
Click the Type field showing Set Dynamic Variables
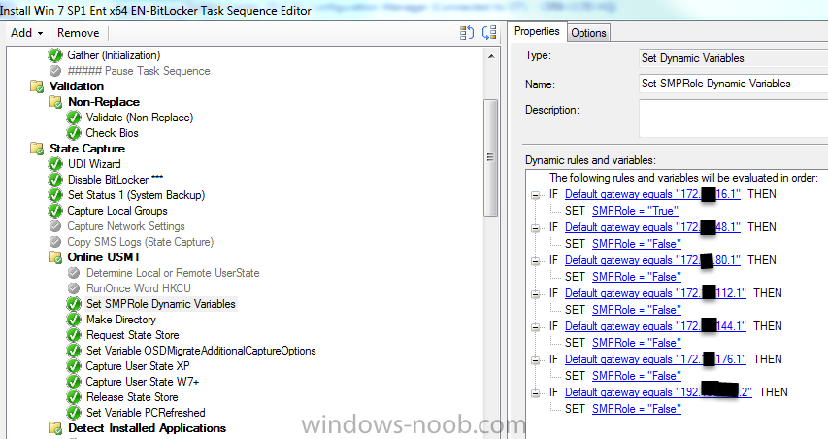click(734, 58)
